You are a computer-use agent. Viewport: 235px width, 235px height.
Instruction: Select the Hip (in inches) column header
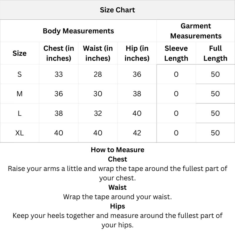pyautogui.click(x=137, y=53)
